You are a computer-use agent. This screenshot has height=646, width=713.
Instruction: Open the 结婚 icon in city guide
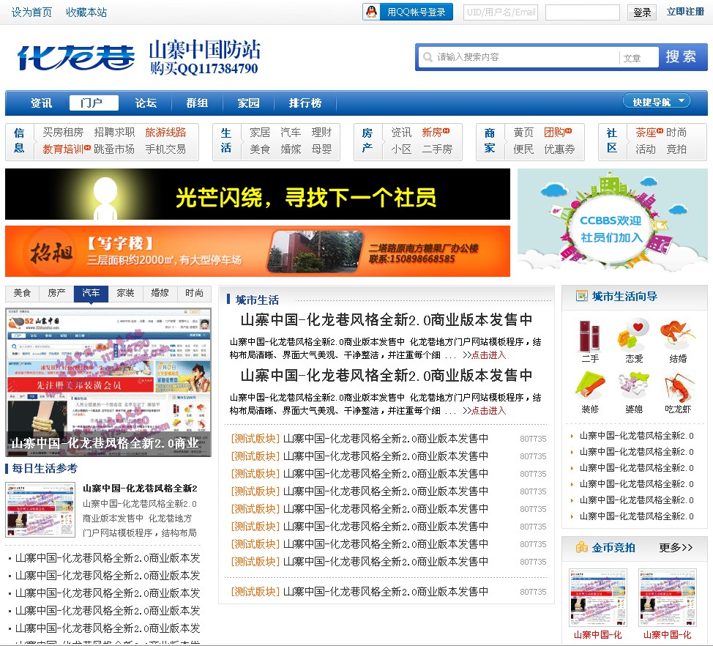pyautogui.click(x=678, y=335)
